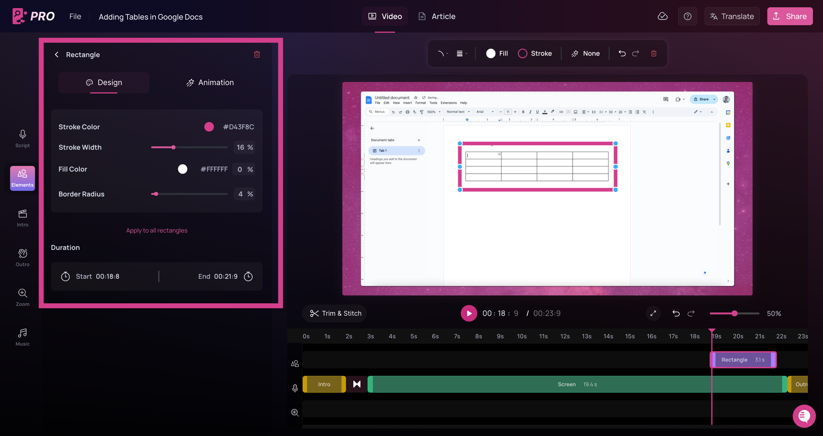823x436 pixels.
Task: Click the cloud save status icon
Action: [662, 16]
